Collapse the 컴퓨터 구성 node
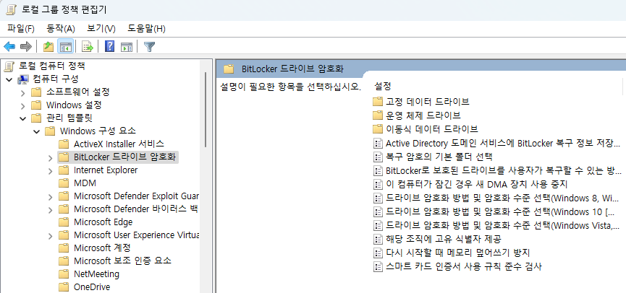 (x=9, y=79)
